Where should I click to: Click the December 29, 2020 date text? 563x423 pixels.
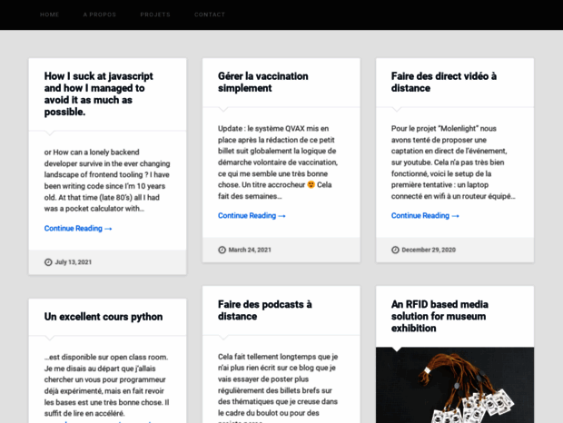coord(429,250)
